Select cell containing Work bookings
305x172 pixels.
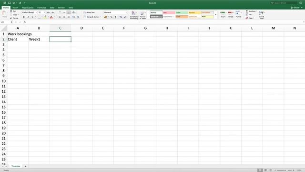coord(18,34)
